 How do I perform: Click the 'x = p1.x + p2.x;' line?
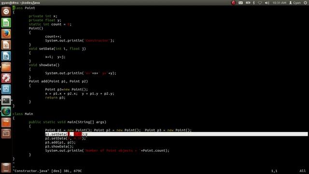coord(80,93)
